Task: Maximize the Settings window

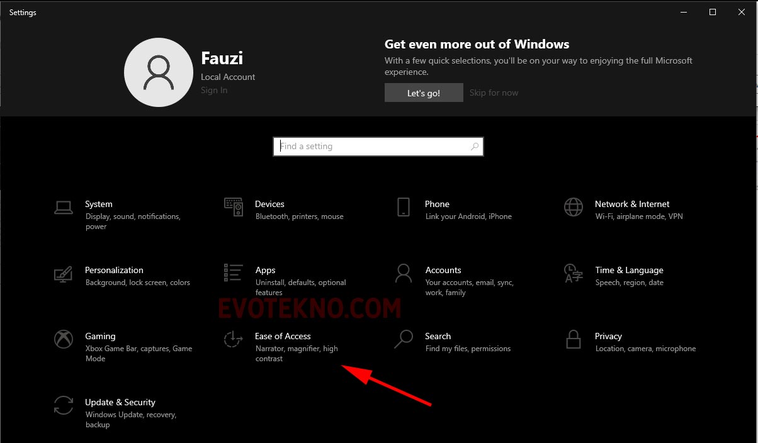Action: pos(712,12)
